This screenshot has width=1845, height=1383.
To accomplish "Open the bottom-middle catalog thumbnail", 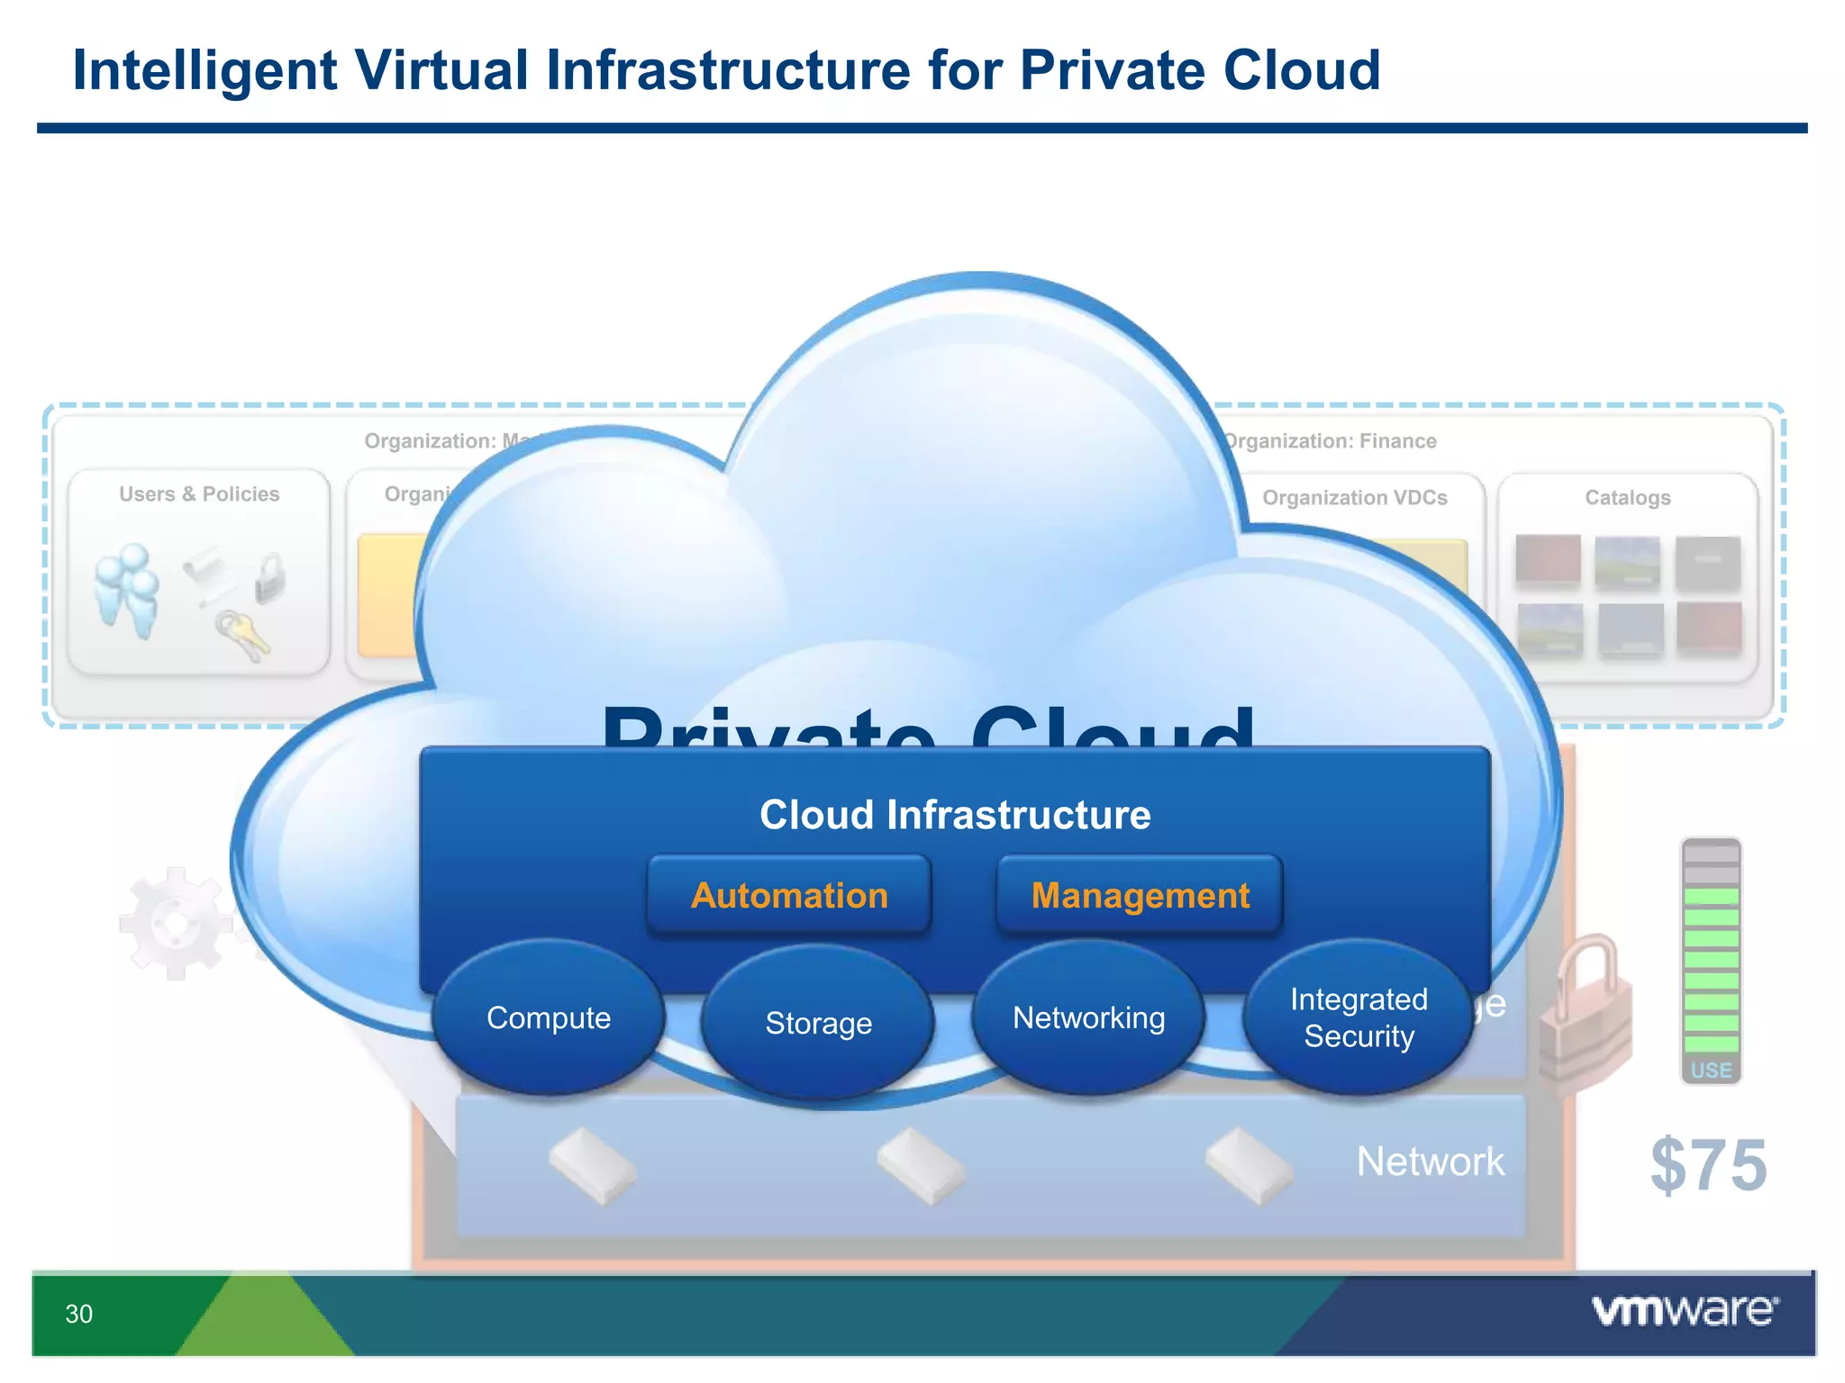I will coord(1631,628).
